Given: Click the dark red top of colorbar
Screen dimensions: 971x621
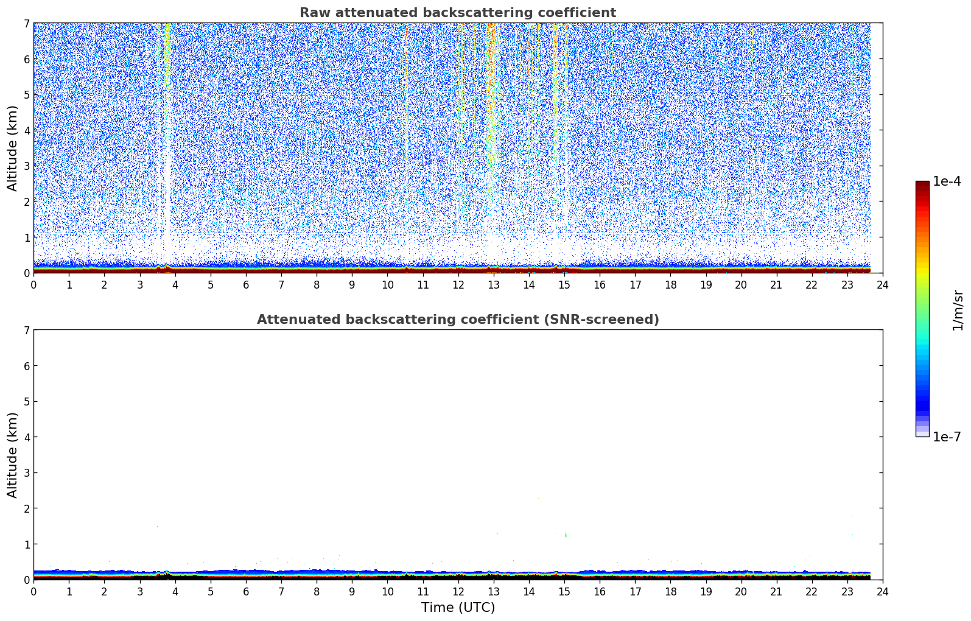Looking at the screenshot, I should point(922,186).
